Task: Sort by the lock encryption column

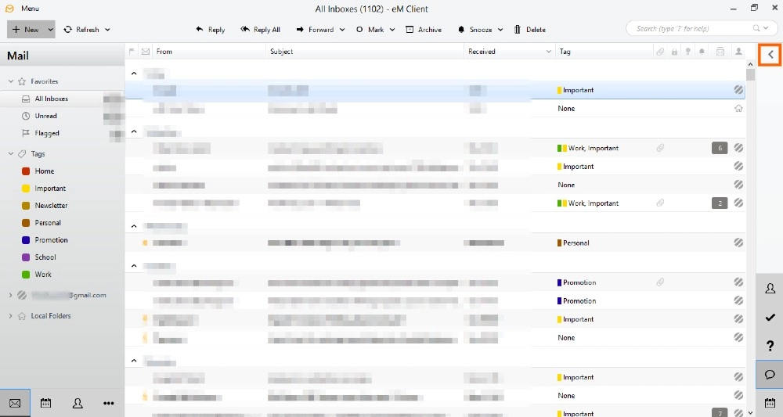Action: 675,52
